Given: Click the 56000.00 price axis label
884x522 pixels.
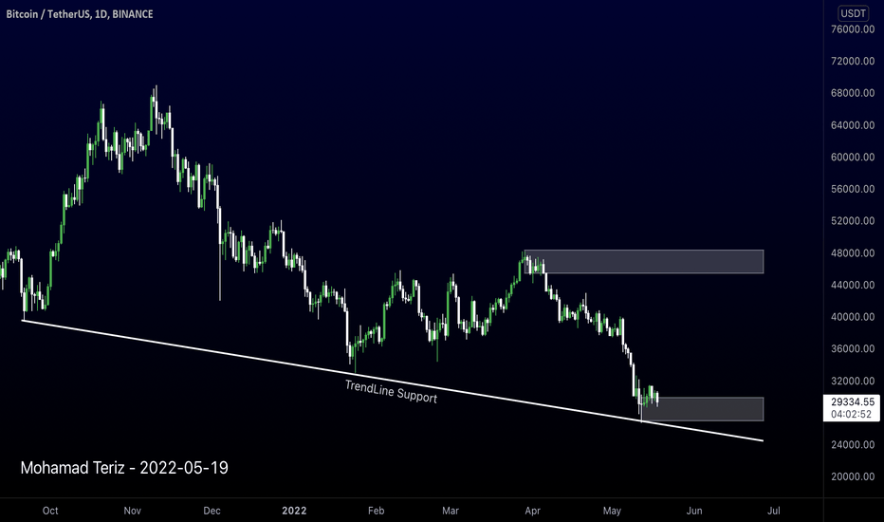Looking at the screenshot, I should point(853,189).
